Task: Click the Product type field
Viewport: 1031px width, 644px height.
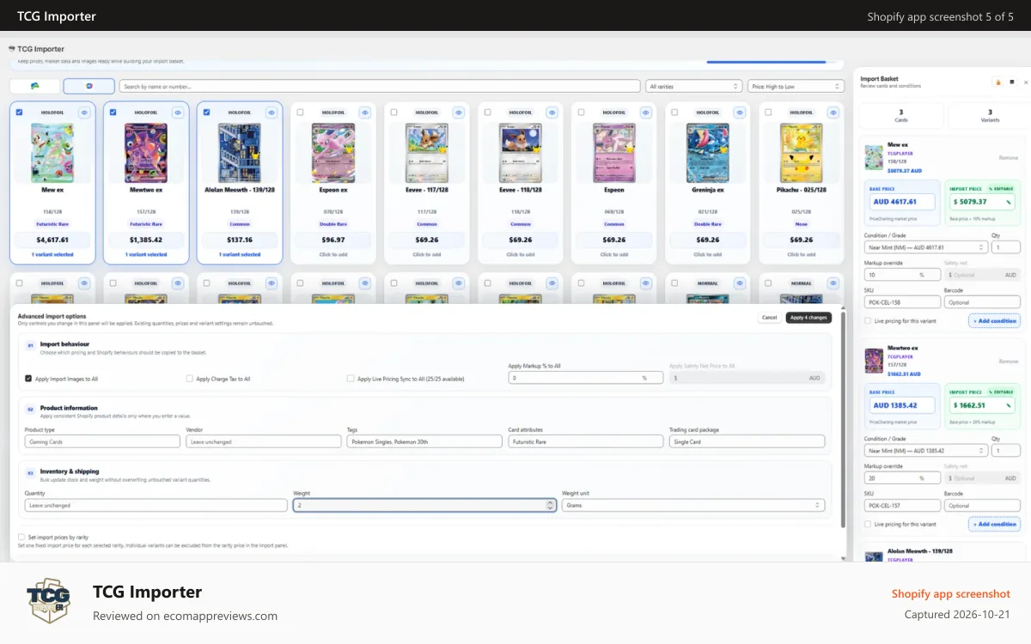Action: pos(102,441)
